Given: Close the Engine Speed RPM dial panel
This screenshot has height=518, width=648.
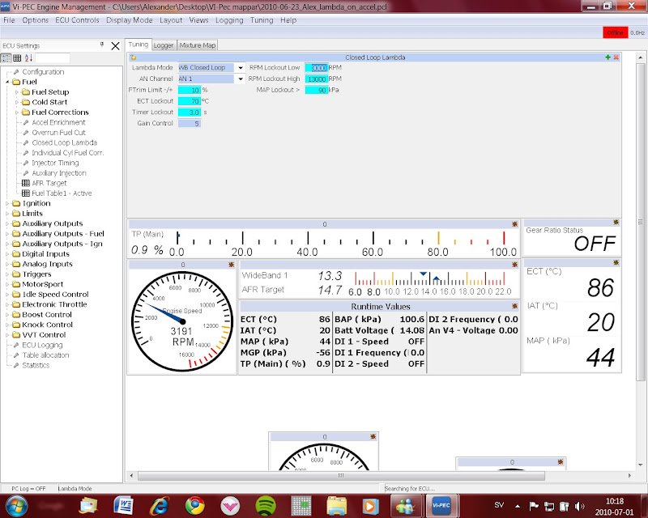Looking at the screenshot, I should [x=231, y=265].
